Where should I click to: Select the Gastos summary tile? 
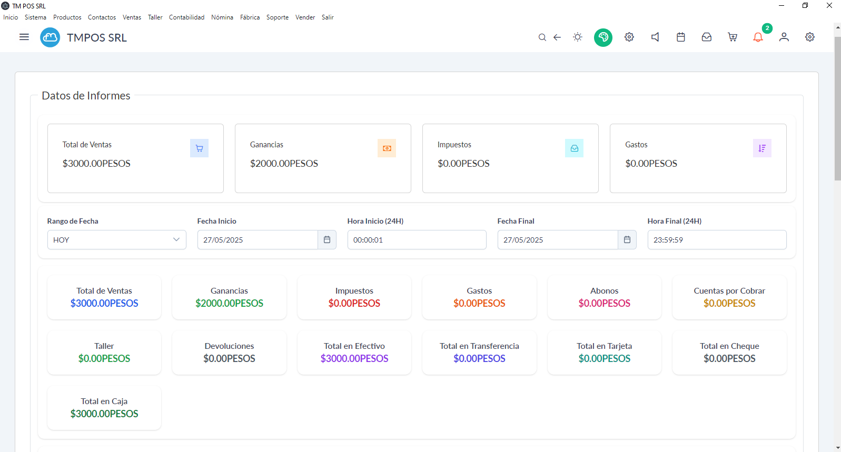click(x=479, y=297)
